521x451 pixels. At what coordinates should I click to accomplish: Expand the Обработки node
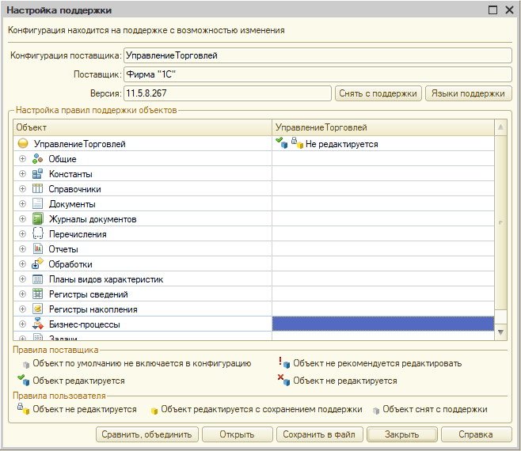click(x=23, y=263)
